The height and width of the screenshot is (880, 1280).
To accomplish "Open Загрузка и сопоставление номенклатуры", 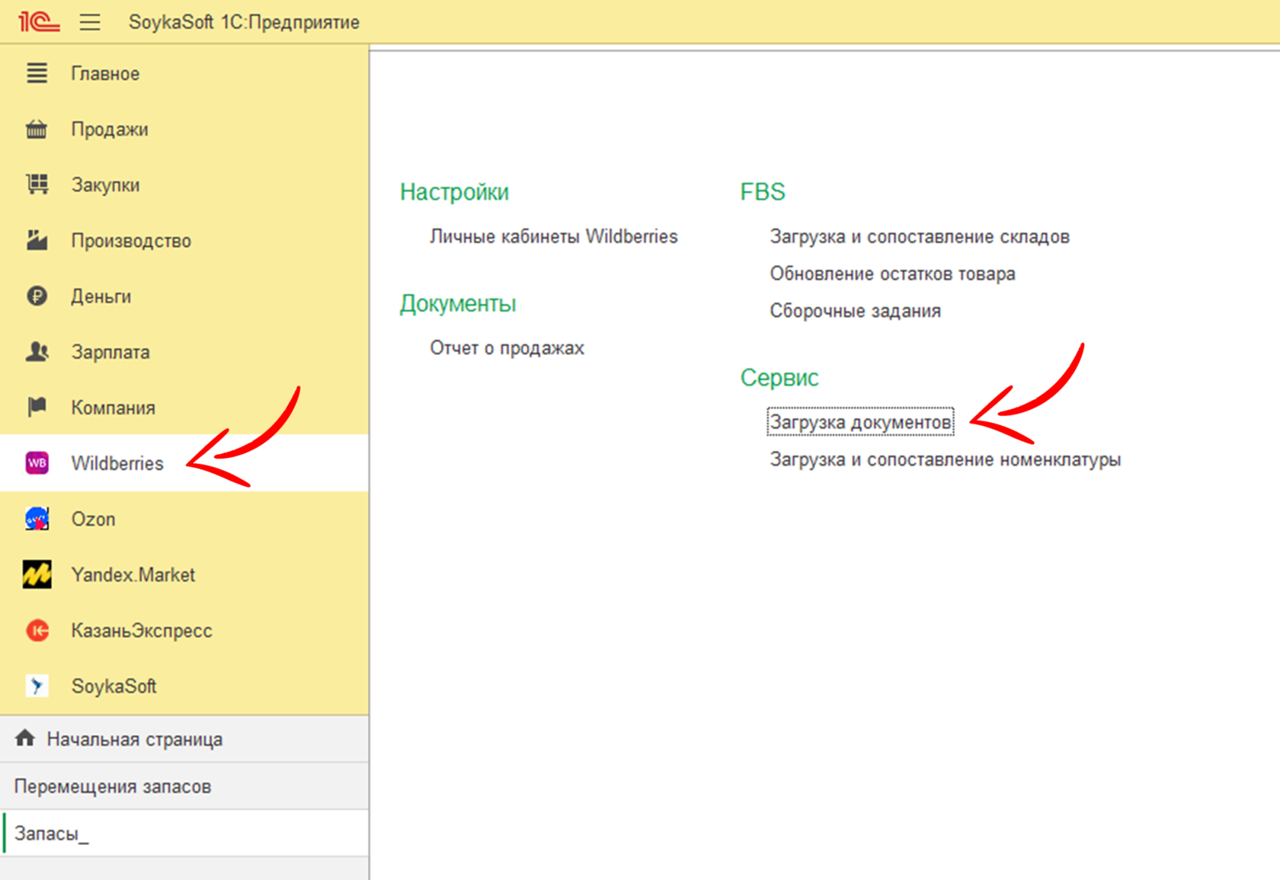I will [x=945, y=459].
